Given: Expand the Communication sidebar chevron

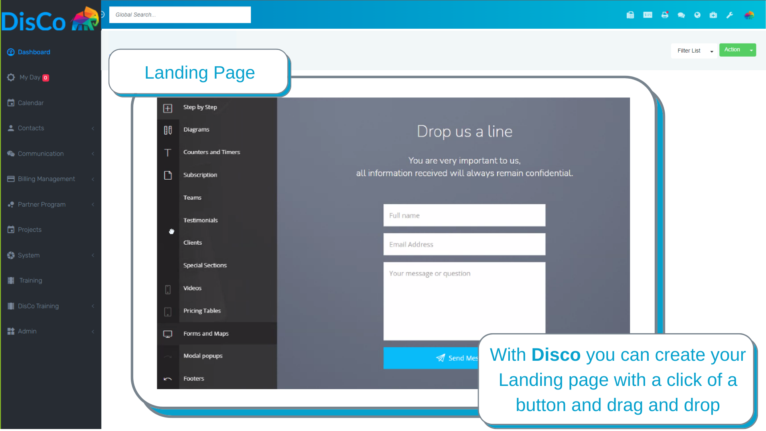Looking at the screenshot, I should [x=93, y=154].
